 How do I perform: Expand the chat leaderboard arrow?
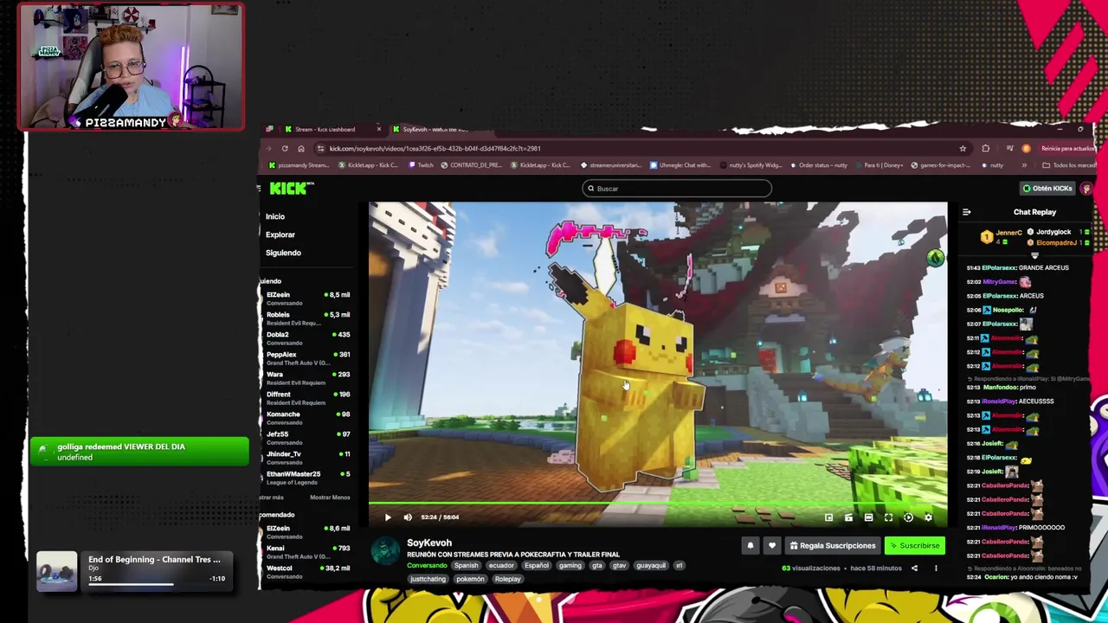pyautogui.click(x=1034, y=256)
